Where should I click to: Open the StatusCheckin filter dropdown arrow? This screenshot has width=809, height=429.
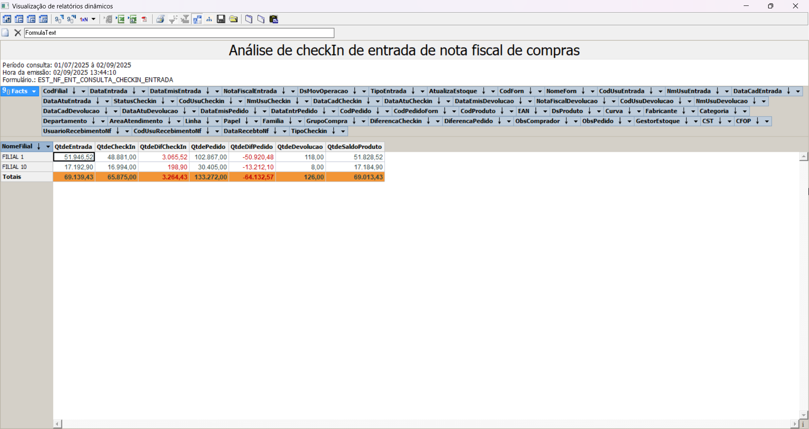coord(172,101)
